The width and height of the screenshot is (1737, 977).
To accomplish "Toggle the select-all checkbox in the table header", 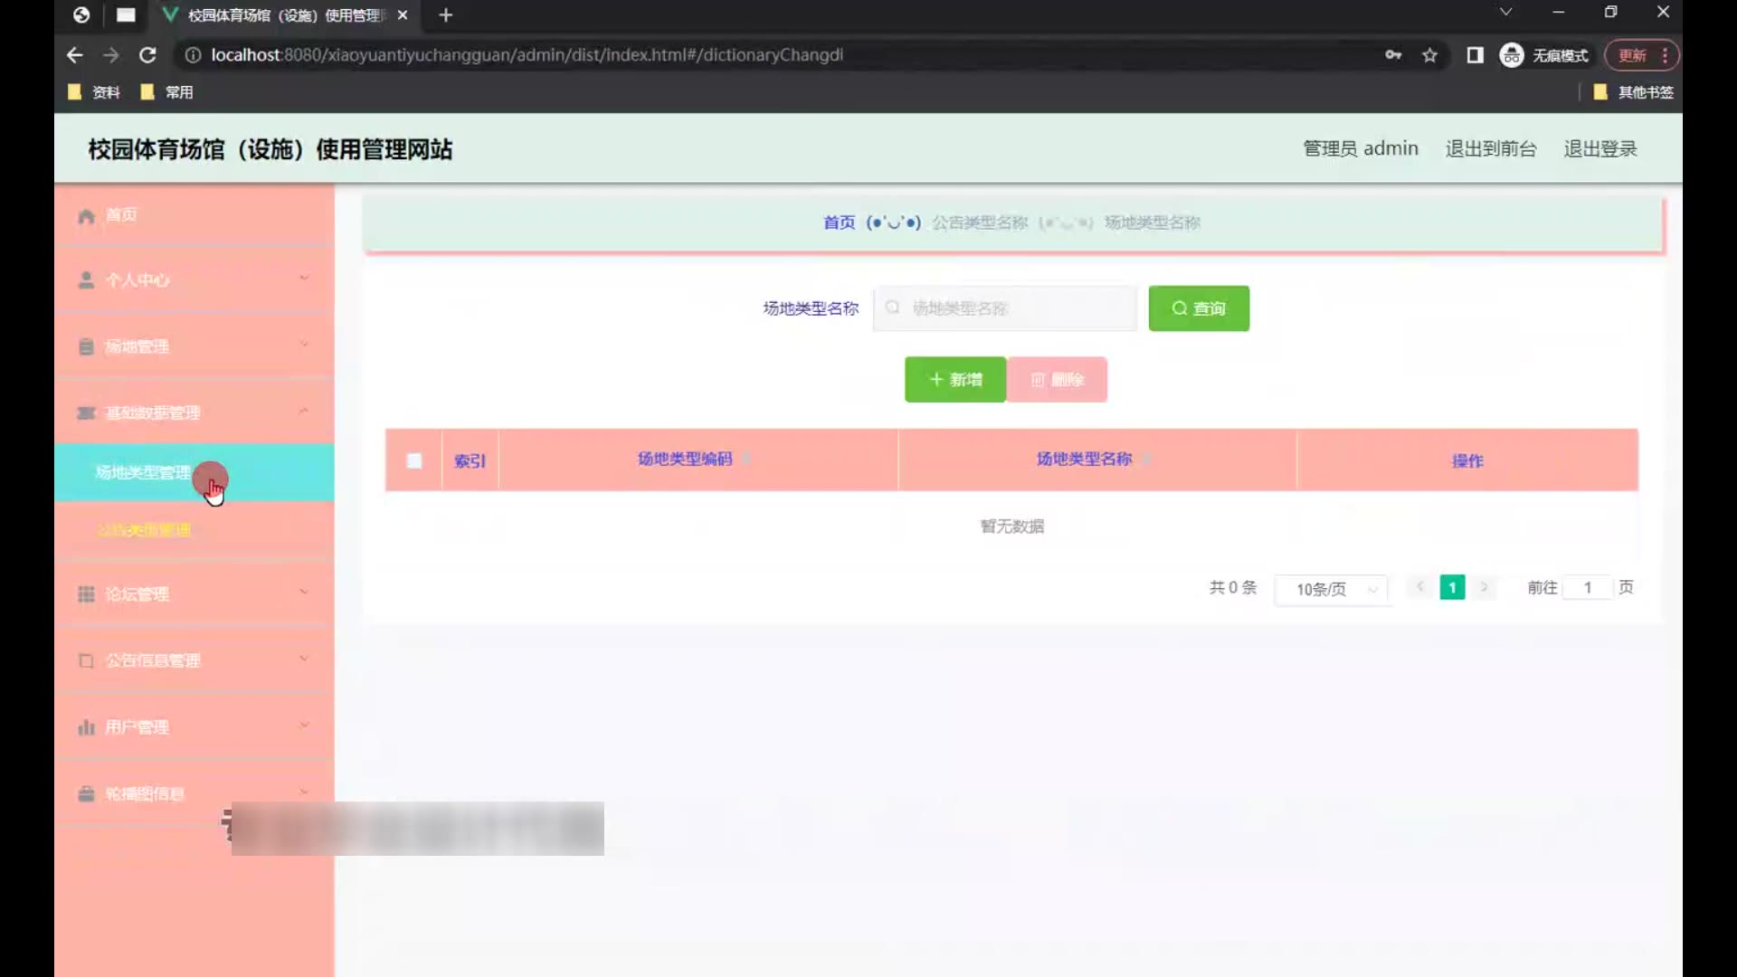I will coord(414,460).
